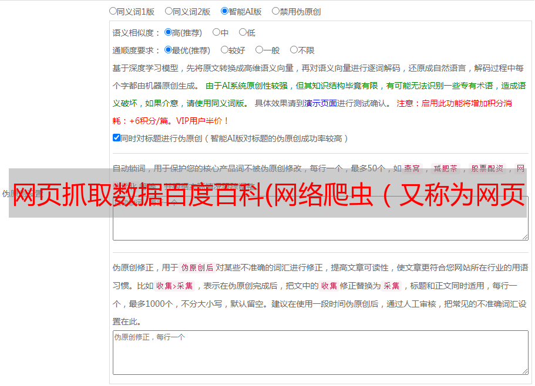
Task: Choose the 智能AI版 radio option
Action: tap(224, 11)
